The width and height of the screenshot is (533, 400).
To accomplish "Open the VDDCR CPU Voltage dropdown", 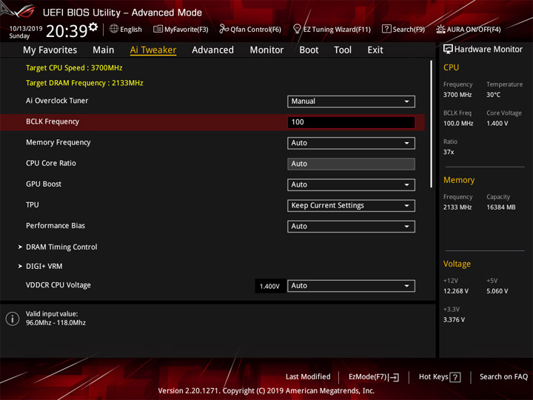I will [x=351, y=286].
